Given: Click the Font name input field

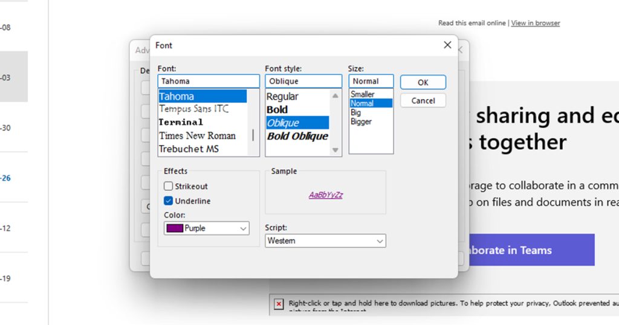Looking at the screenshot, I should click(208, 81).
